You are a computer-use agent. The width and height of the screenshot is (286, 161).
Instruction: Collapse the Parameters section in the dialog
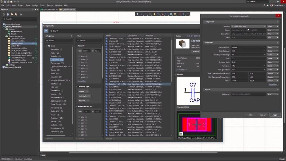tap(278, 43)
